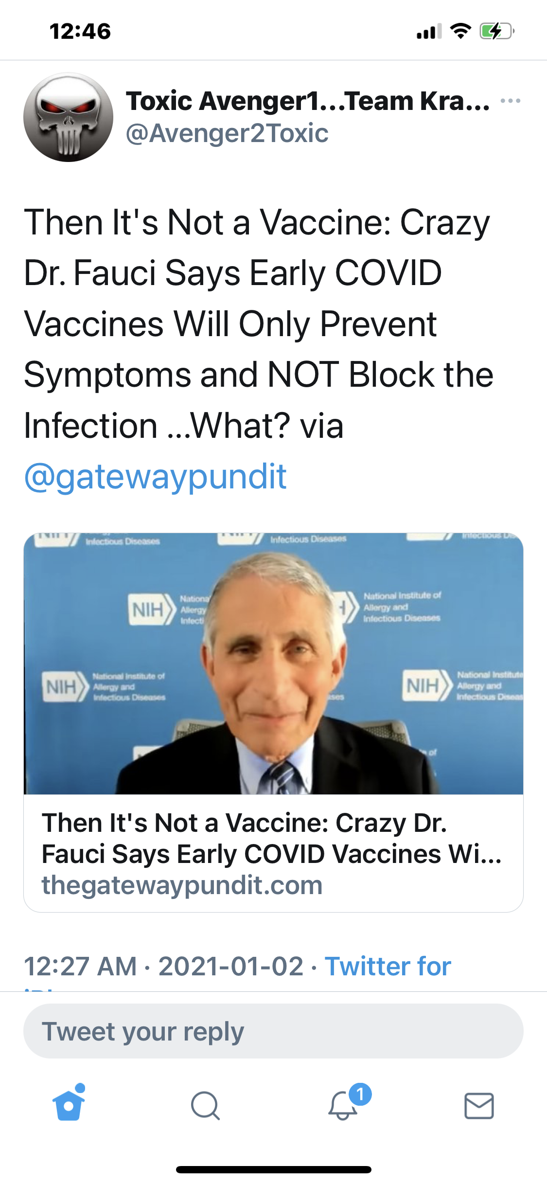This screenshot has height=1185, width=547.
Task: Open the Search tab
Action: click(x=205, y=1106)
